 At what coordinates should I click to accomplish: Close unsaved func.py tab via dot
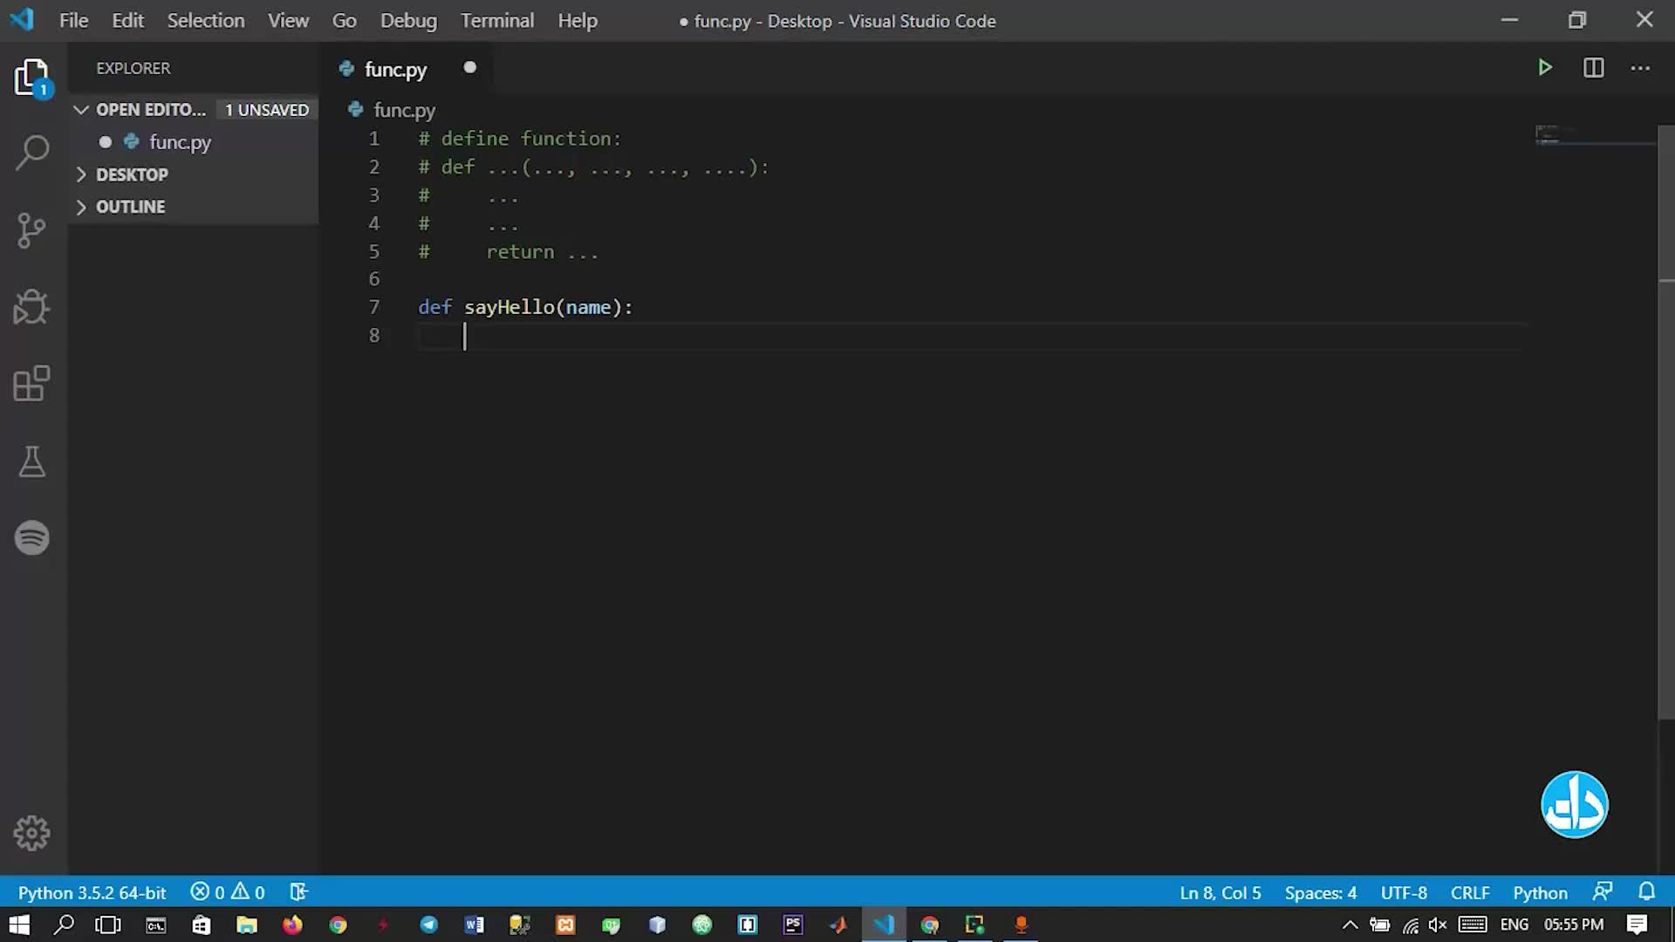click(469, 68)
